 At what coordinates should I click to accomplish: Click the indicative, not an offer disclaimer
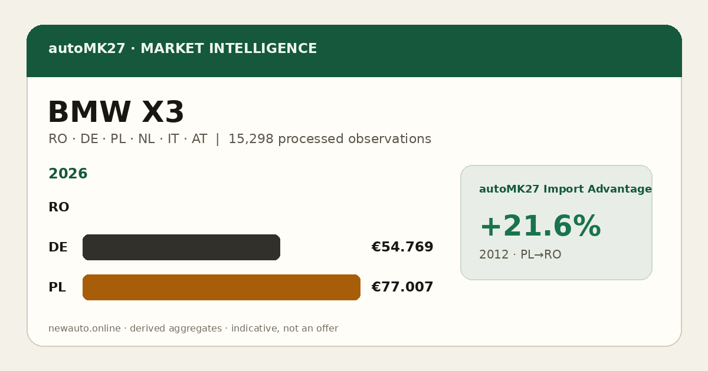284,329
